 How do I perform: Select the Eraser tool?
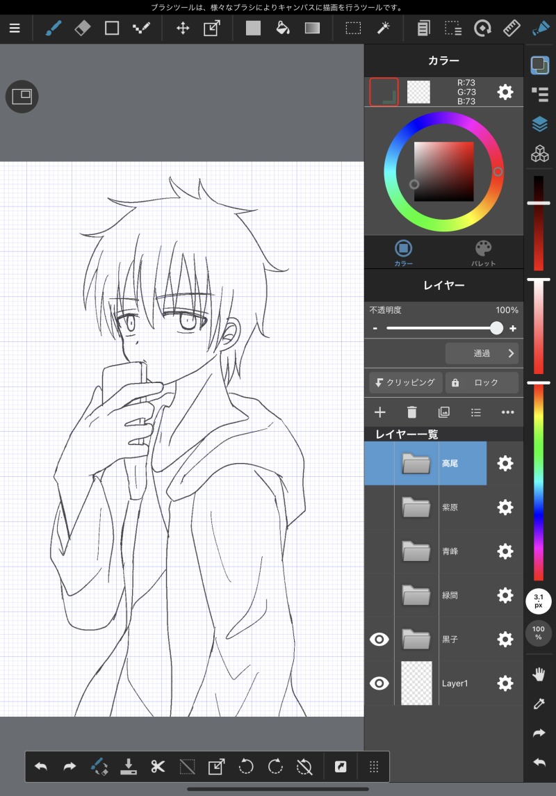(x=82, y=28)
